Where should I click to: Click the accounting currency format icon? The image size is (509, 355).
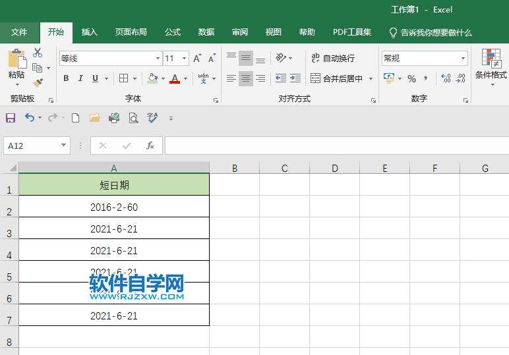pos(389,78)
